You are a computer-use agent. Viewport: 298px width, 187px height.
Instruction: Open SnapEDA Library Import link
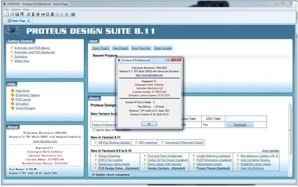coord(255,164)
